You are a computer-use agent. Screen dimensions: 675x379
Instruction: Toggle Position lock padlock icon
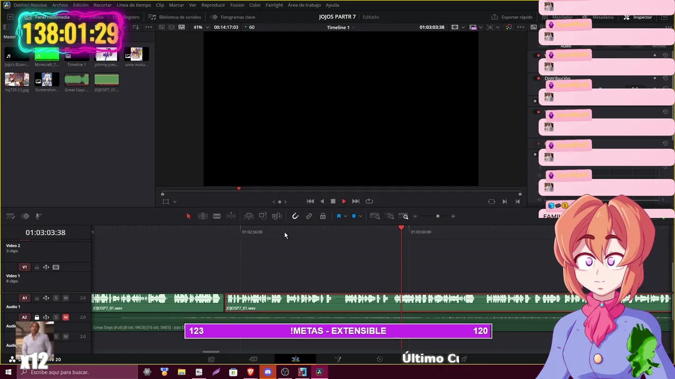click(x=323, y=216)
